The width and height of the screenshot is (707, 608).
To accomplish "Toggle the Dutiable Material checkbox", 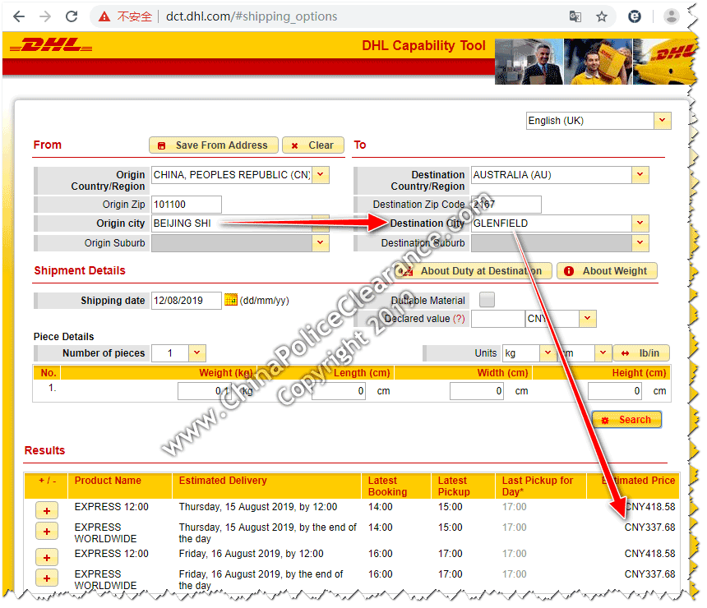I will point(487,300).
